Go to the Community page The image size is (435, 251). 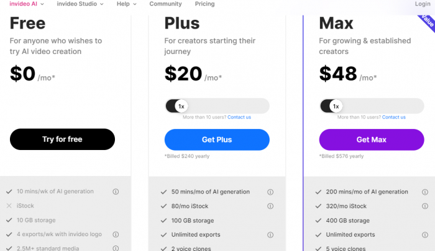coord(166,4)
